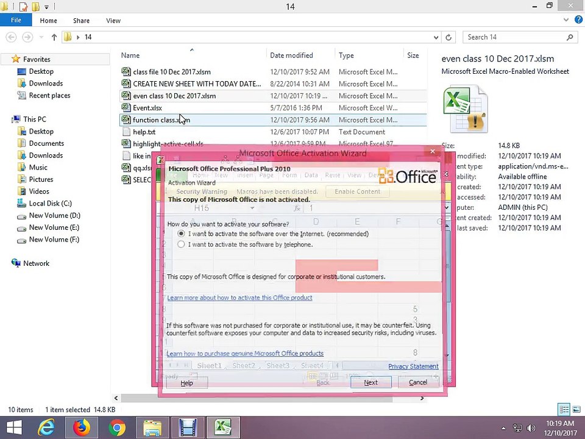The height and width of the screenshot is (439, 585).
Task: Click Next in the Activation Wizard
Action: point(371,382)
